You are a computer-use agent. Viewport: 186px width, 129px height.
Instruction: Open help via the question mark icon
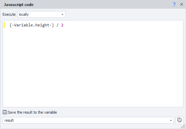pos(174,4)
